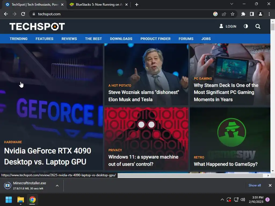Click the Chrome taskbar icon

point(32,200)
